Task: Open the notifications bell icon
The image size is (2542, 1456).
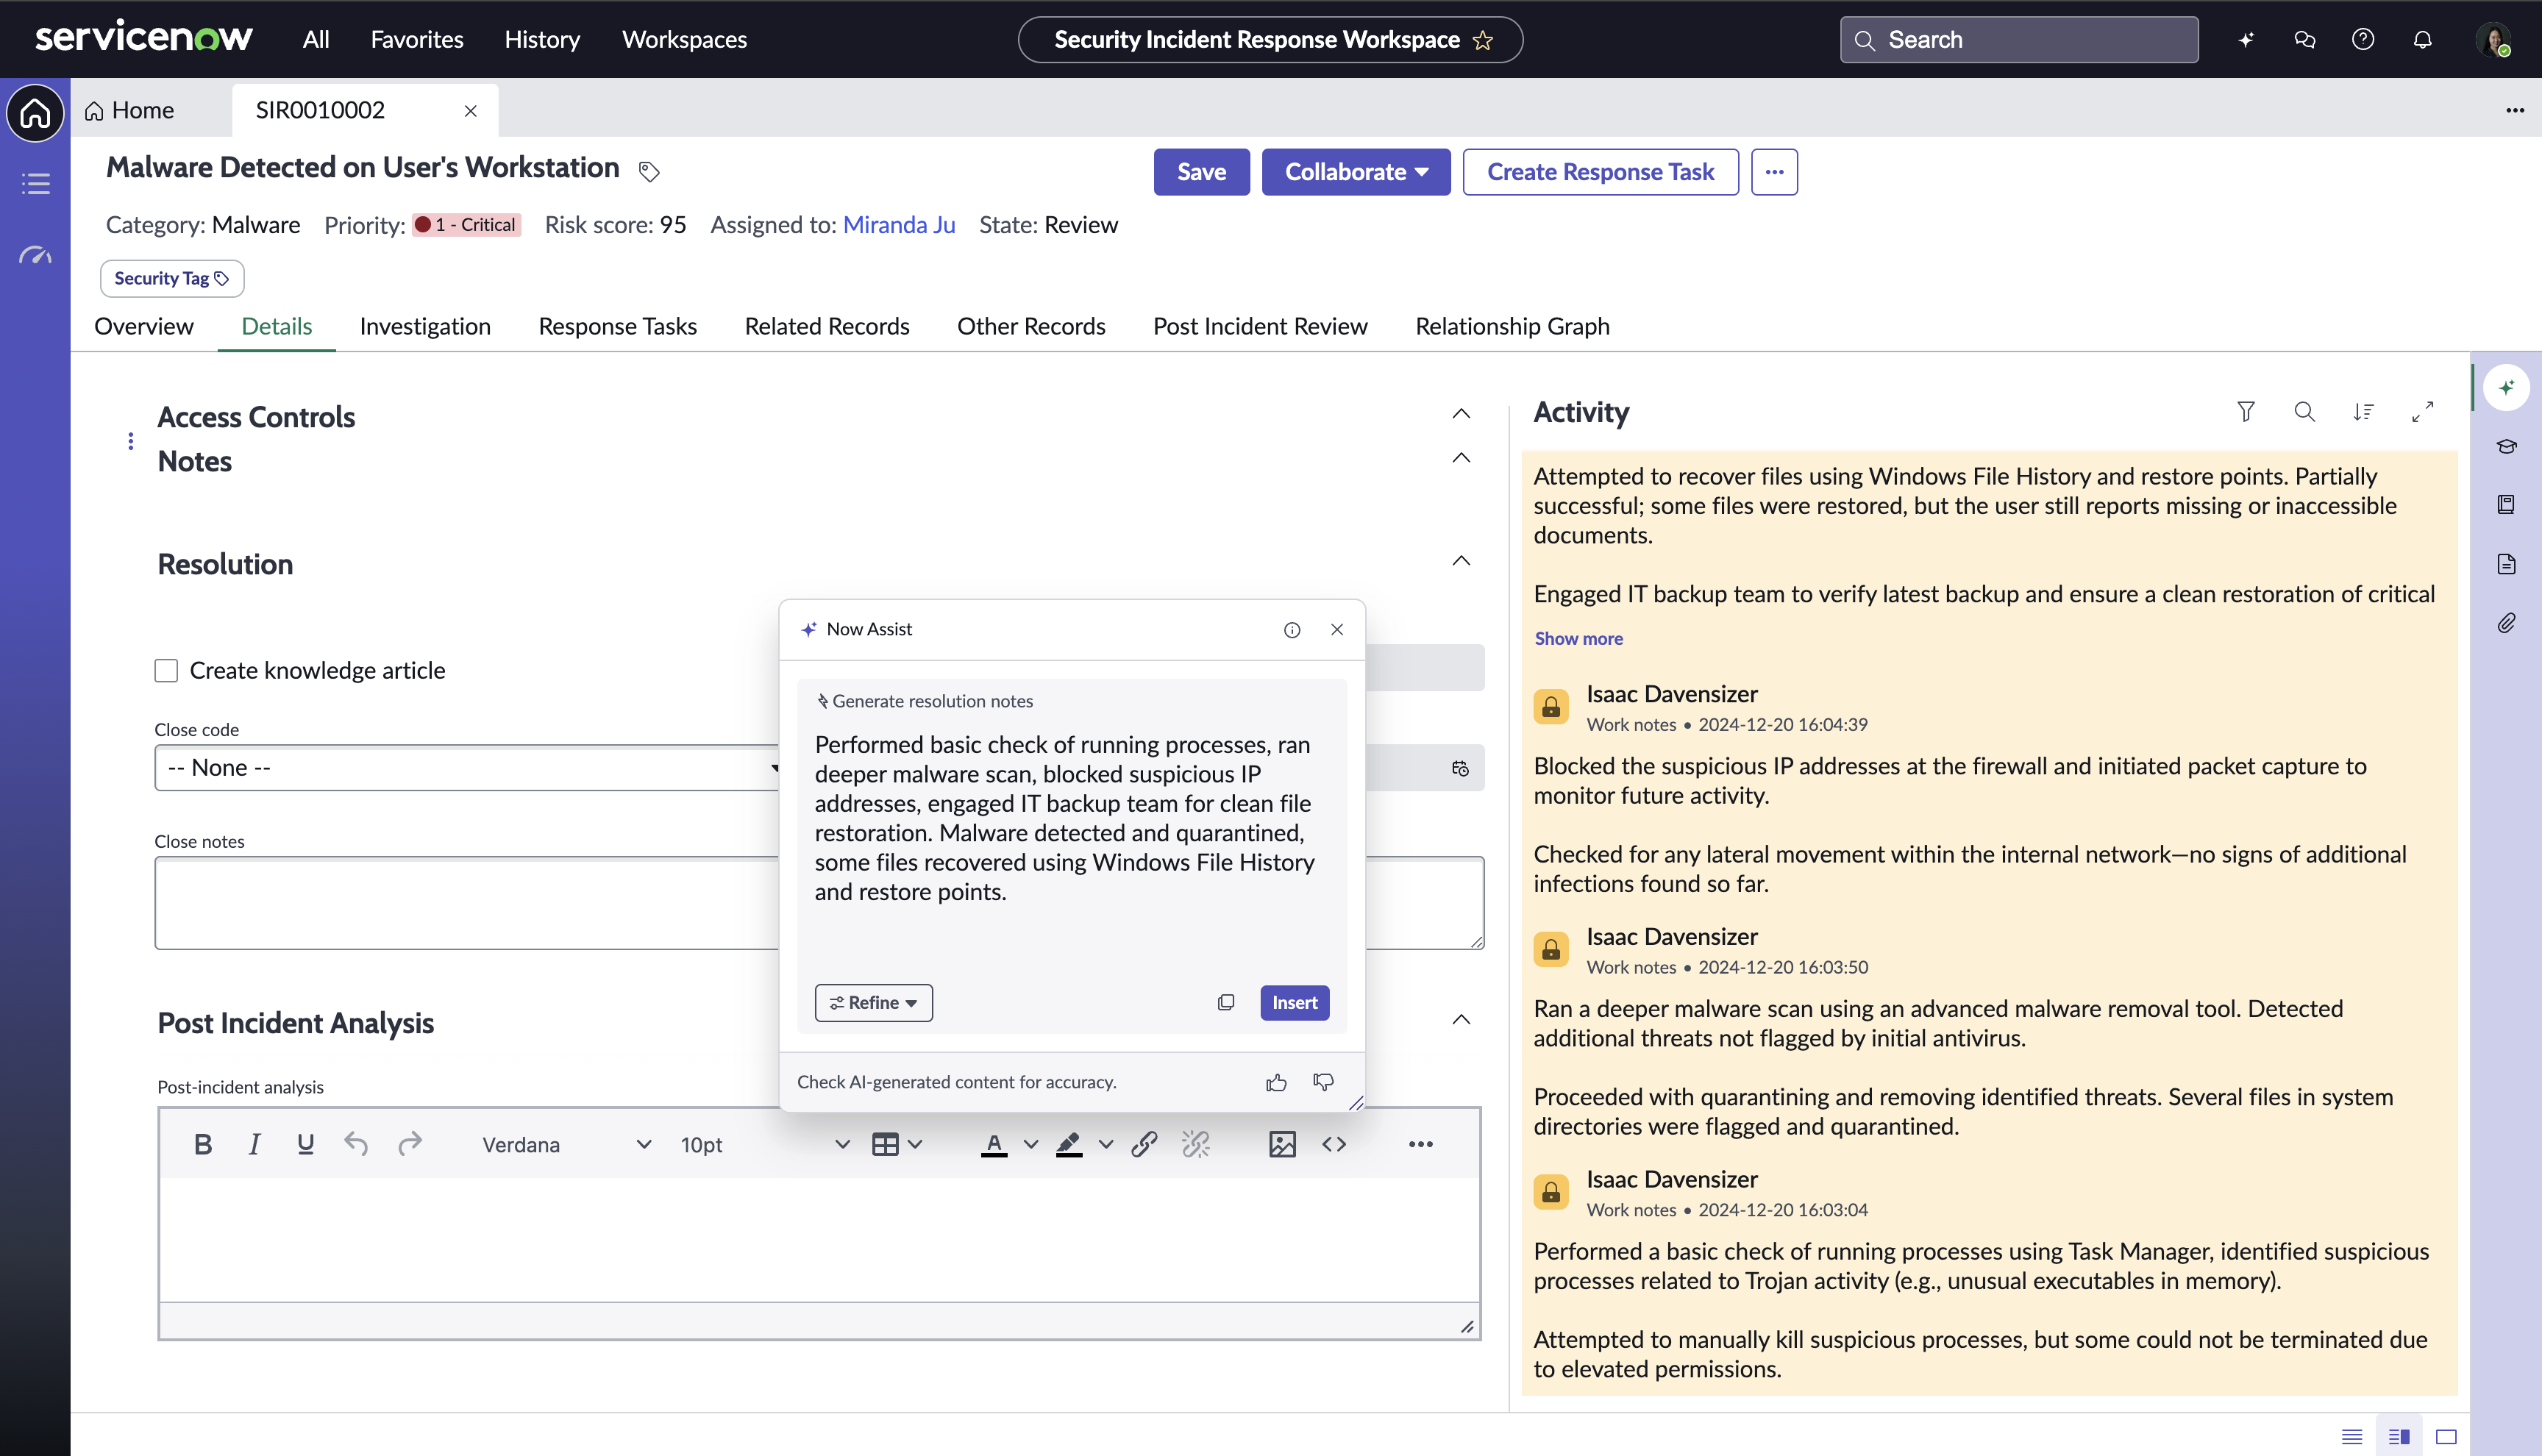Action: pos(2422,40)
